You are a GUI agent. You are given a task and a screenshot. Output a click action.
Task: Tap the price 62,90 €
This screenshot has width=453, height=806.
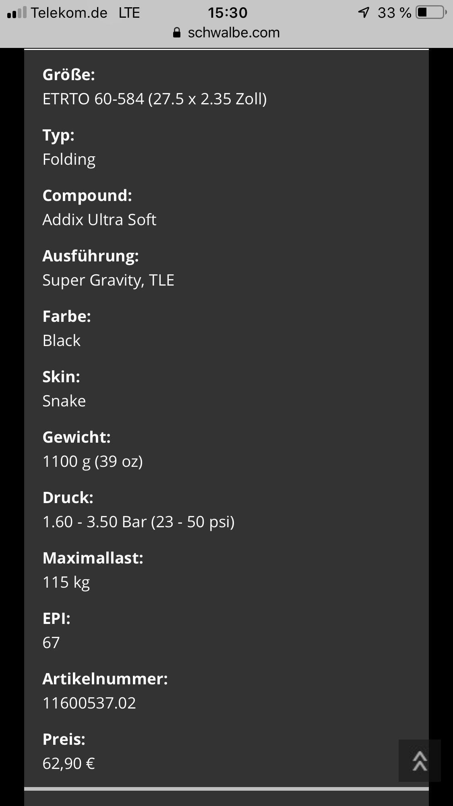point(69,764)
